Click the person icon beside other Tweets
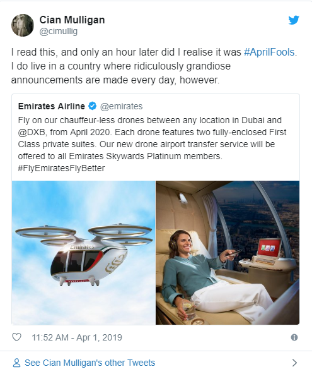Screen dimensions: 312x374 [16, 363]
